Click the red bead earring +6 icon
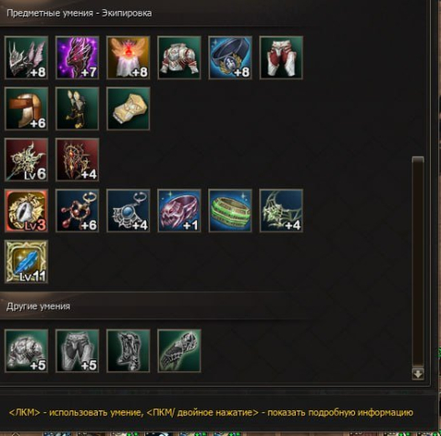Viewport: 441px width, 436px height. (x=78, y=211)
